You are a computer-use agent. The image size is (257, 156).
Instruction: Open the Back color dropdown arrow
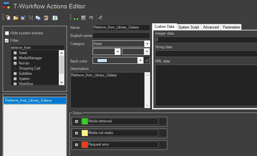tap(140, 61)
